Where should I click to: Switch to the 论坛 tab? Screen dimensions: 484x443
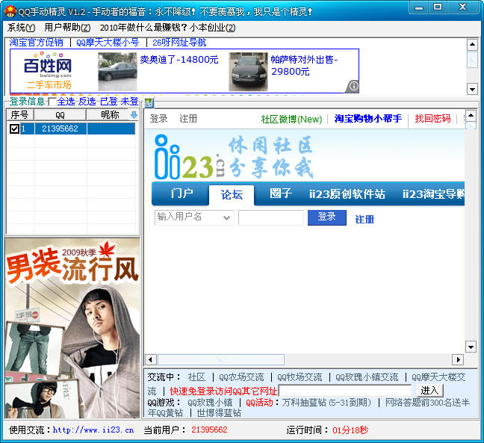click(232, 195)
